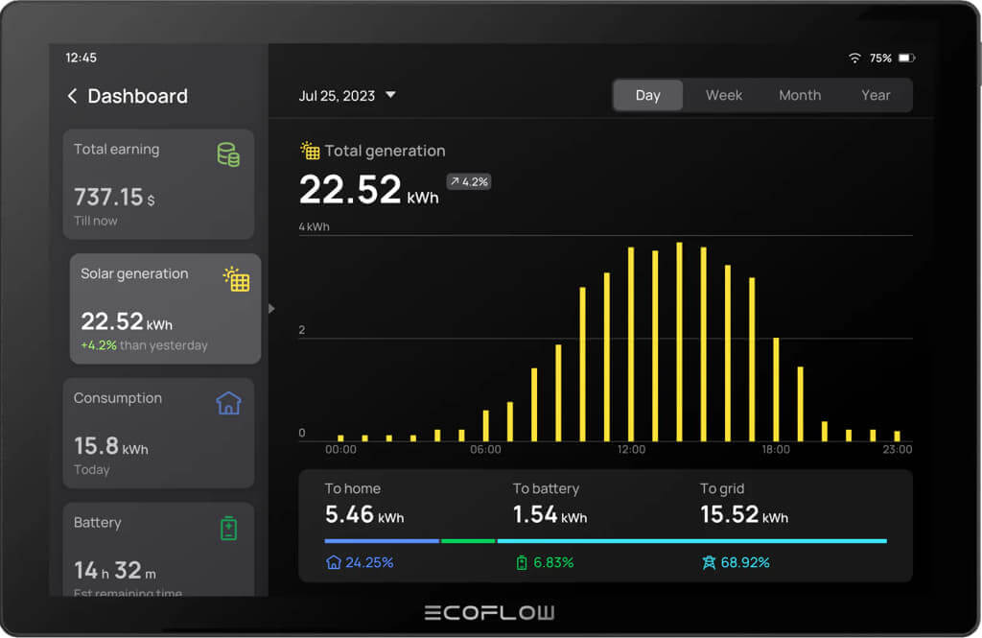Click the battery icon on Battery card
The height and width of the screenshot is (638, 982).
point(228,528)
